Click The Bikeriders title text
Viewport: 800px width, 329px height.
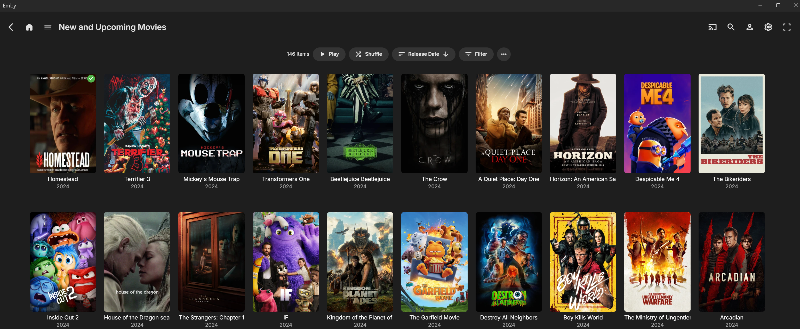[x=732, y=179]
